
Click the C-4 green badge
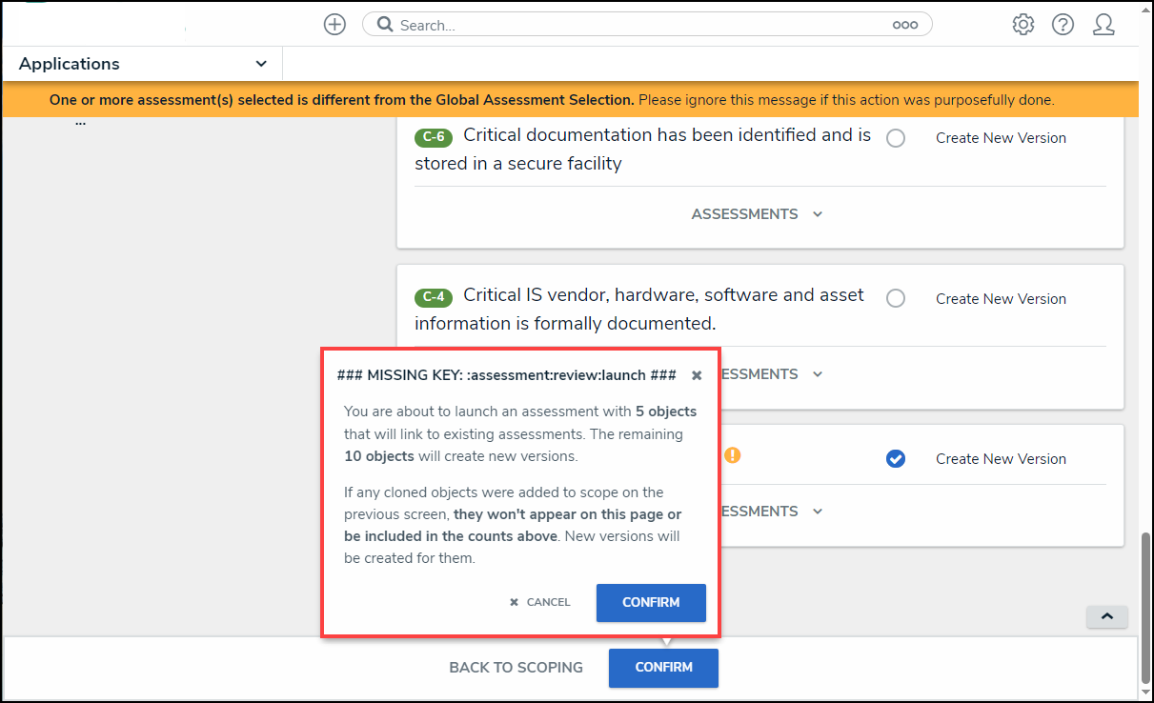pyautogui.click(x=434, y=297)
